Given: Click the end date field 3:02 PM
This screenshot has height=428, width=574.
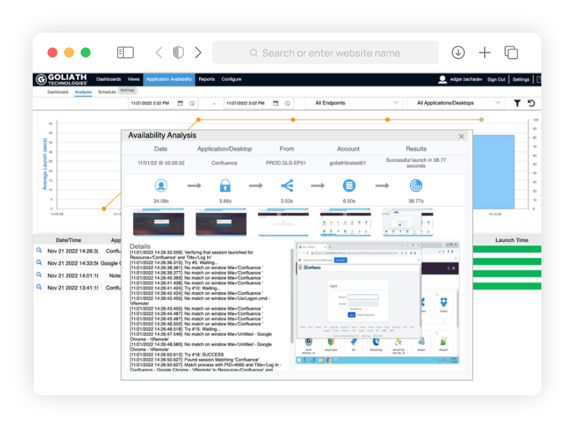Looking at the screenshot, I should 246,103.
